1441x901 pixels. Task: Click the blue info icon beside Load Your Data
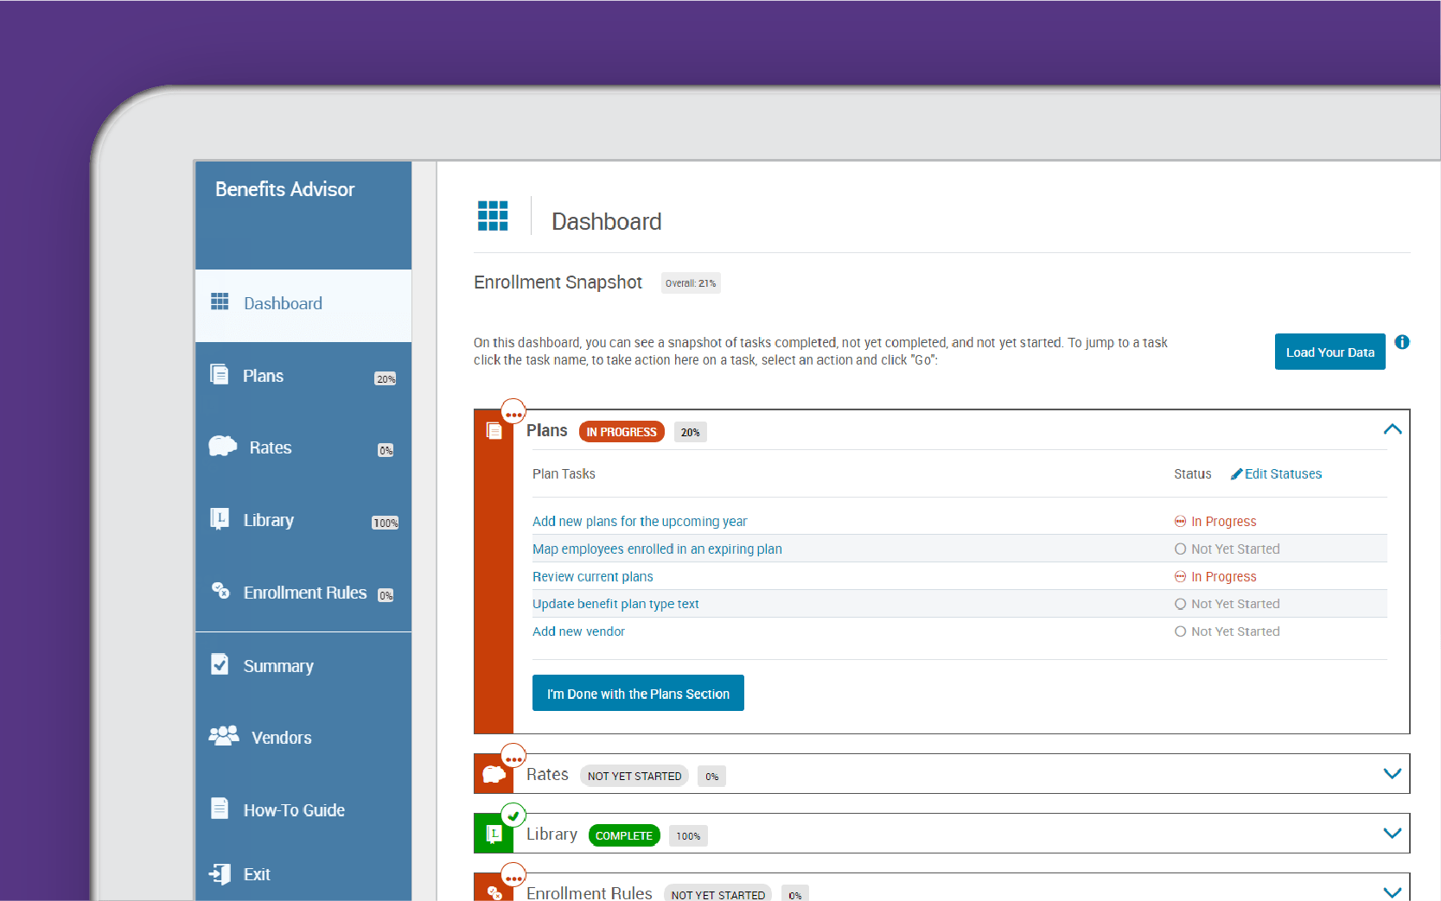coord(1402,342)
